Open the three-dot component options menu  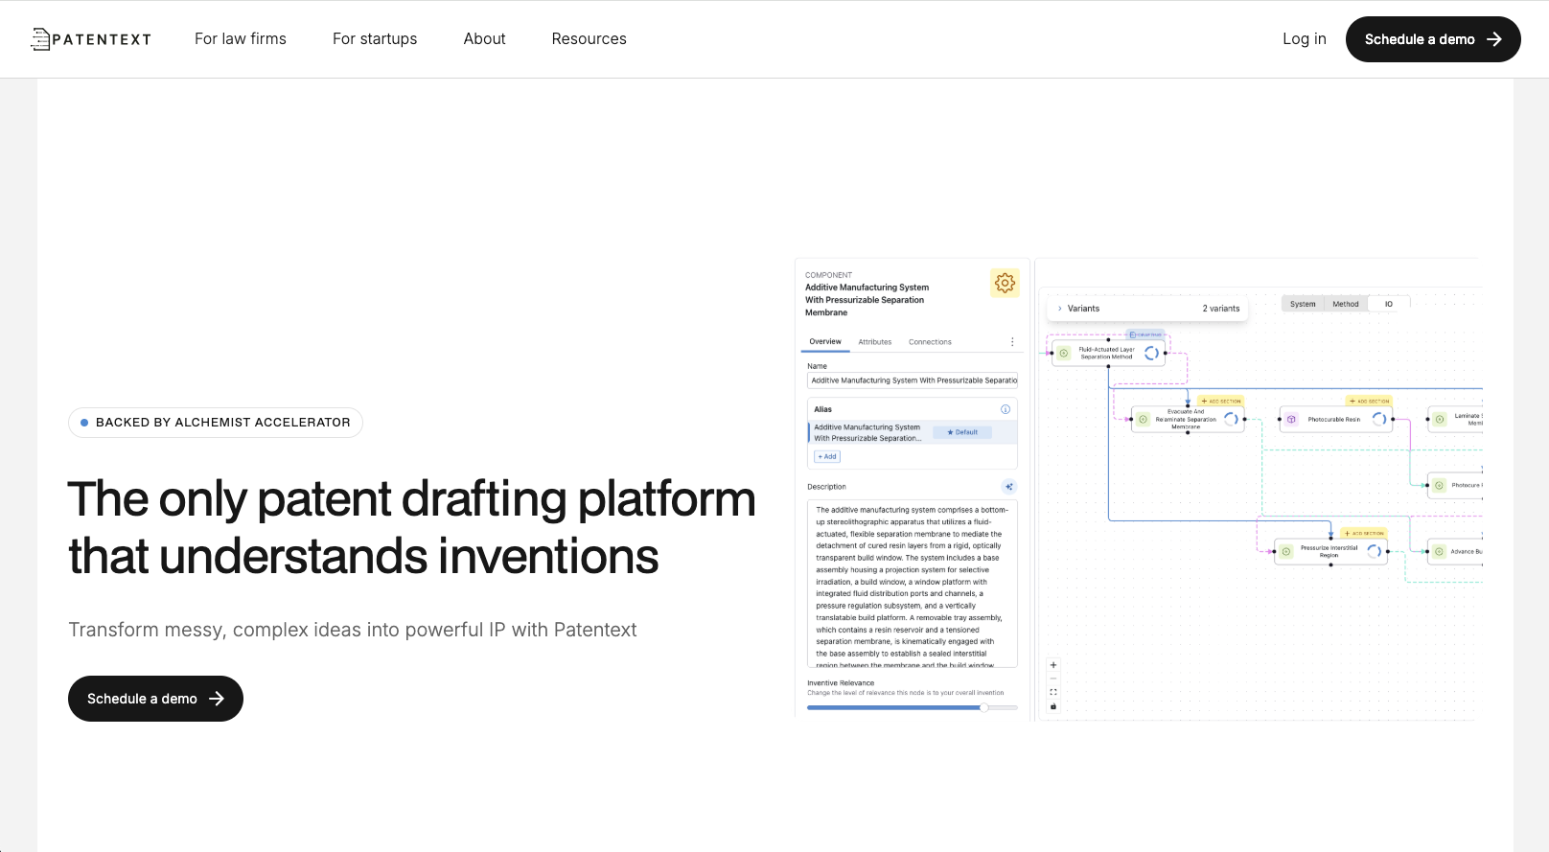tap(1012, 342)
